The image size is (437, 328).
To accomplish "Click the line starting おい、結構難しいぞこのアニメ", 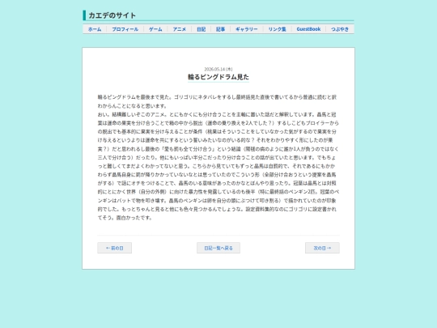I will (x=217, y=114).
